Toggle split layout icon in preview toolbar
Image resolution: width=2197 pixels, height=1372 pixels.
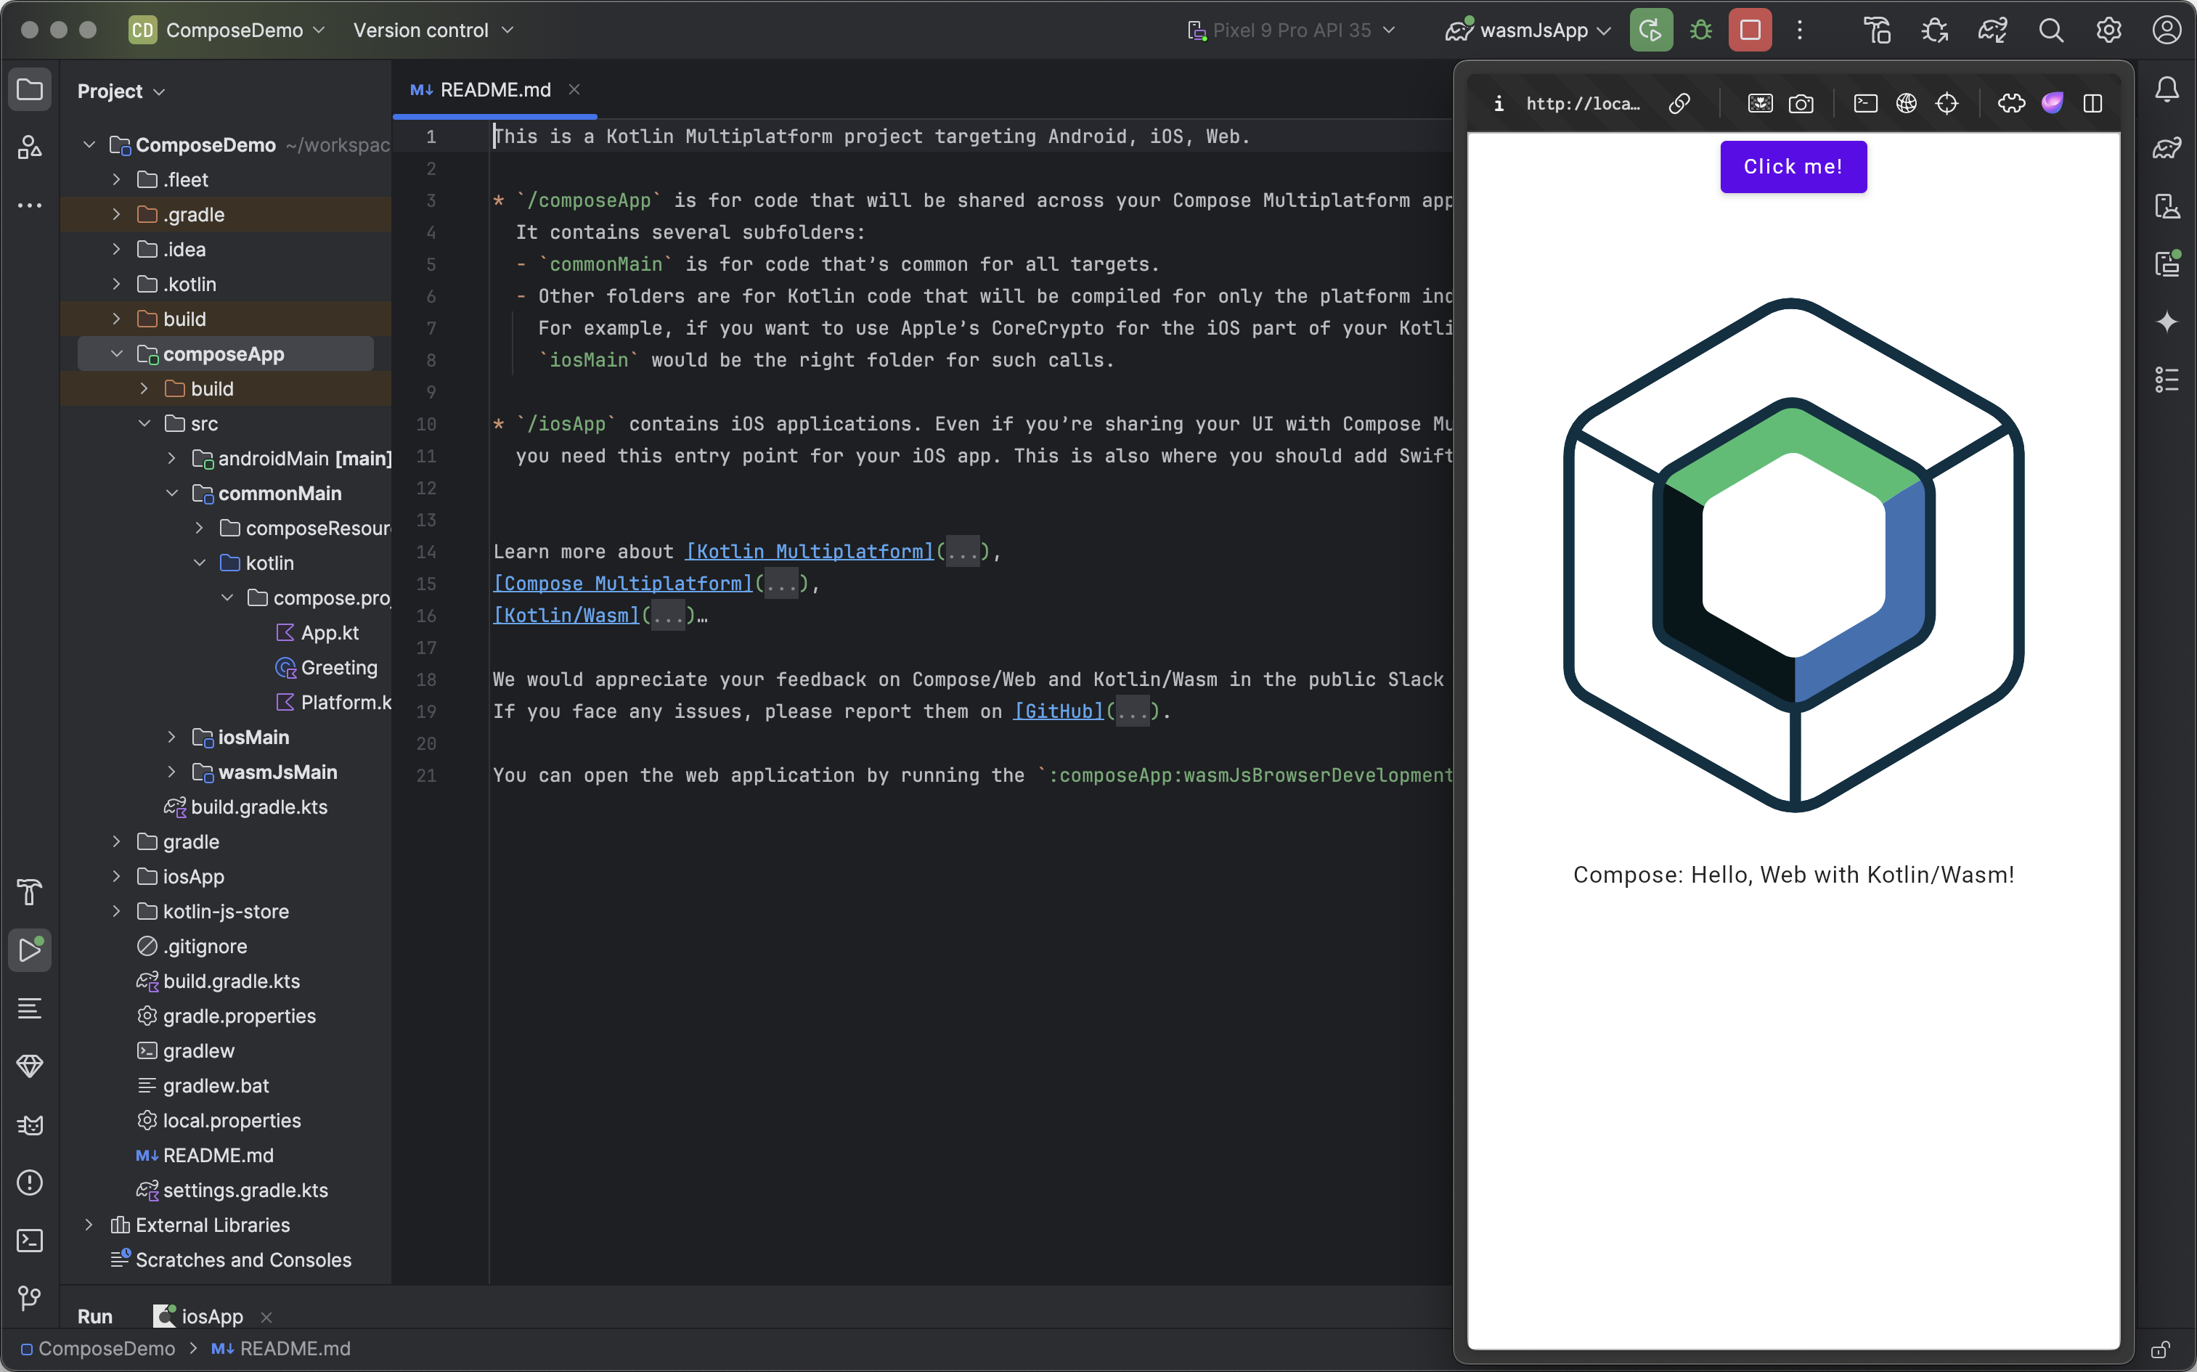pos(2092,103)
